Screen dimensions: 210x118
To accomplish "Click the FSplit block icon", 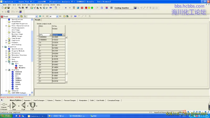I will tap(23, 105).
